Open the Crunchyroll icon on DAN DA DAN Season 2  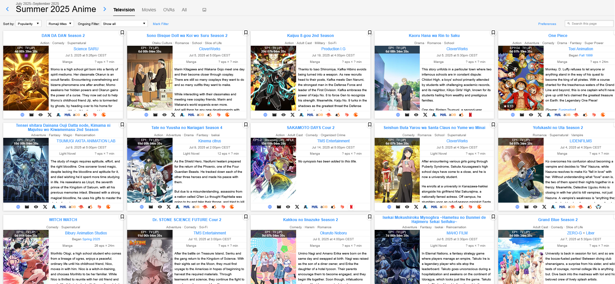(x=104, y=115)
